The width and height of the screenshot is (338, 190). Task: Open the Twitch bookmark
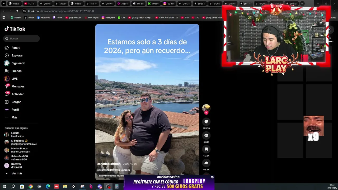coord(58,18)
